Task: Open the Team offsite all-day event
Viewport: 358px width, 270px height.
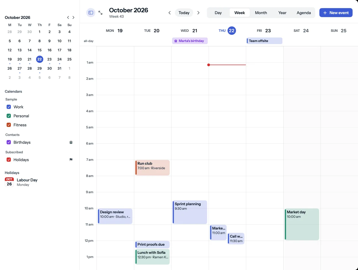Action: [x=265, y=41]
